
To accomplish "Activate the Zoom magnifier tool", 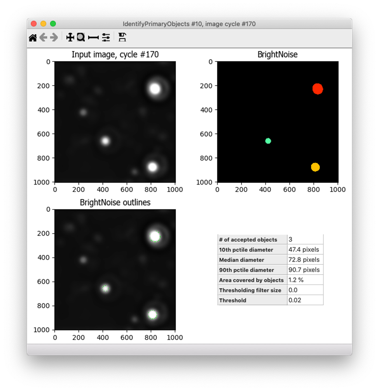I will coord(80,38).
